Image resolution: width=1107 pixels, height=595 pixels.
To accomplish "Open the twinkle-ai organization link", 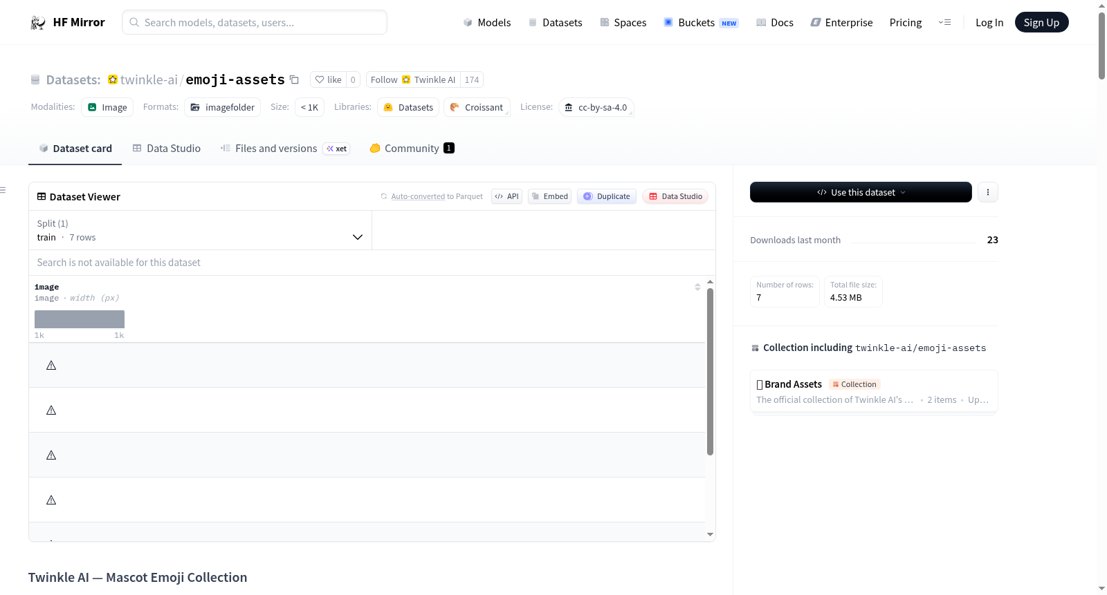I will click(149, 79).
